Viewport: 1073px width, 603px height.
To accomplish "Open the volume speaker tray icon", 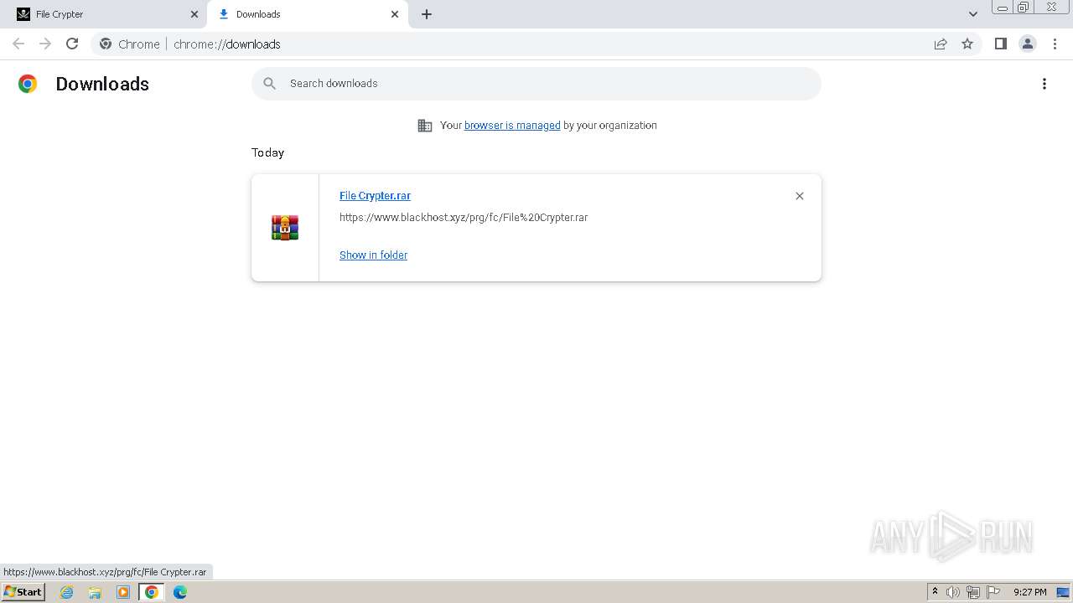I will point(953,592).
